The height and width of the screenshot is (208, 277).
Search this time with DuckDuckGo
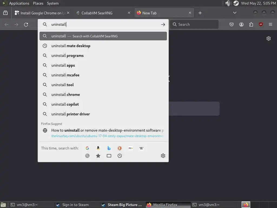(x=120, y=148)
